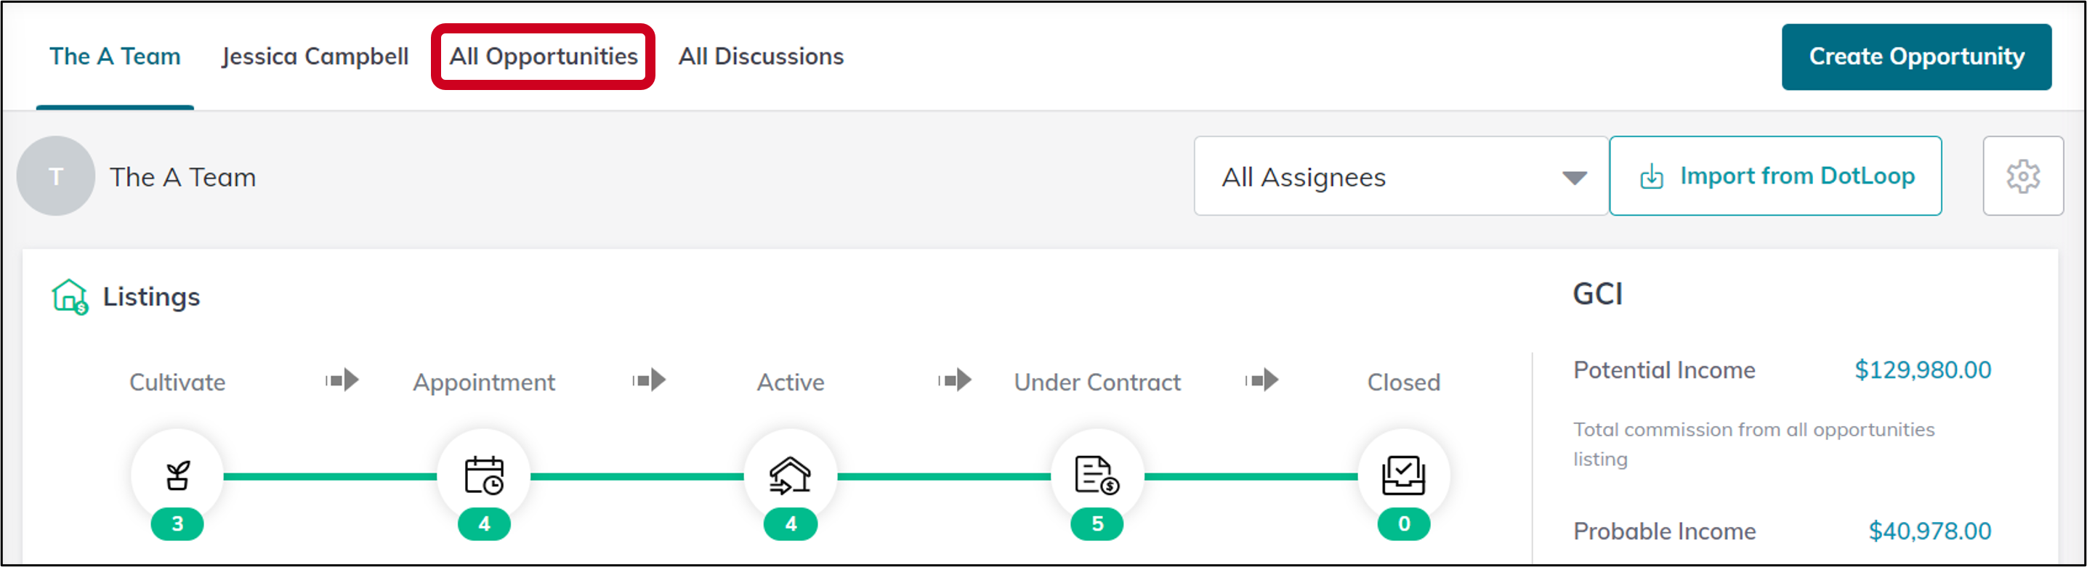The width and height of the screenshot is (2087, 567).
Task: Select the Appointment calendar stage icon
Action: [x=484, y=475]
